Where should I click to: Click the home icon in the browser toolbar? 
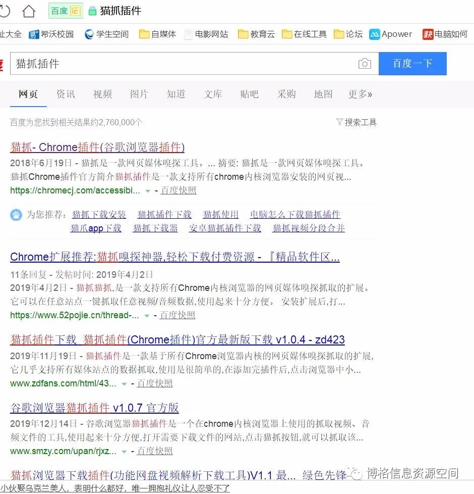coord(29,11)
